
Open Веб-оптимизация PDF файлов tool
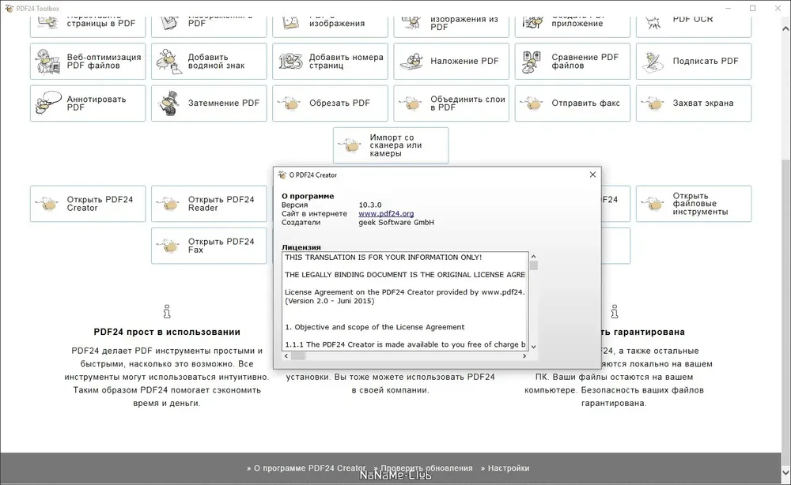[x=88, y=62]
